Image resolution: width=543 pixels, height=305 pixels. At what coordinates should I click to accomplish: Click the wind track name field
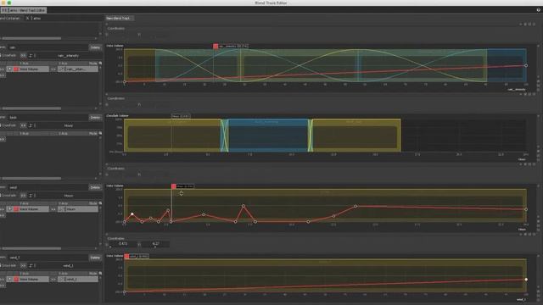point(48,187)
